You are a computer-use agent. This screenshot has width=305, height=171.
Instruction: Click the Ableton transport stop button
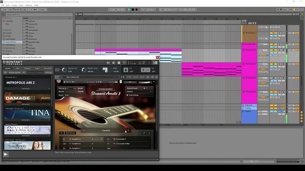pyautogui.click(x=133, y=9)
